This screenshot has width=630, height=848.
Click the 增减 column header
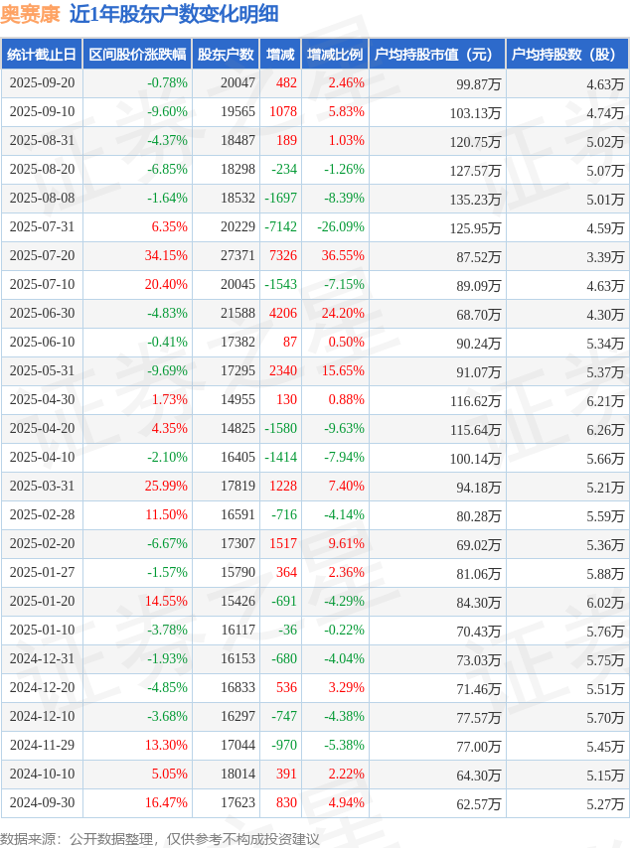point(280,55)
